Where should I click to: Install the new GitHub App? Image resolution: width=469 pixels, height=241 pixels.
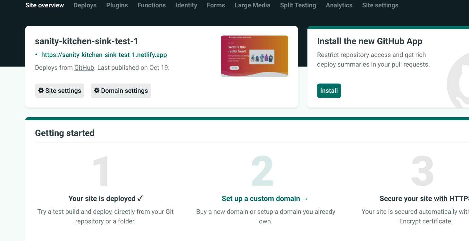(x=329, y=91)
